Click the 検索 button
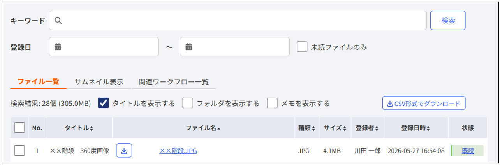The image size is (500, 165). (x=448, y=21)
